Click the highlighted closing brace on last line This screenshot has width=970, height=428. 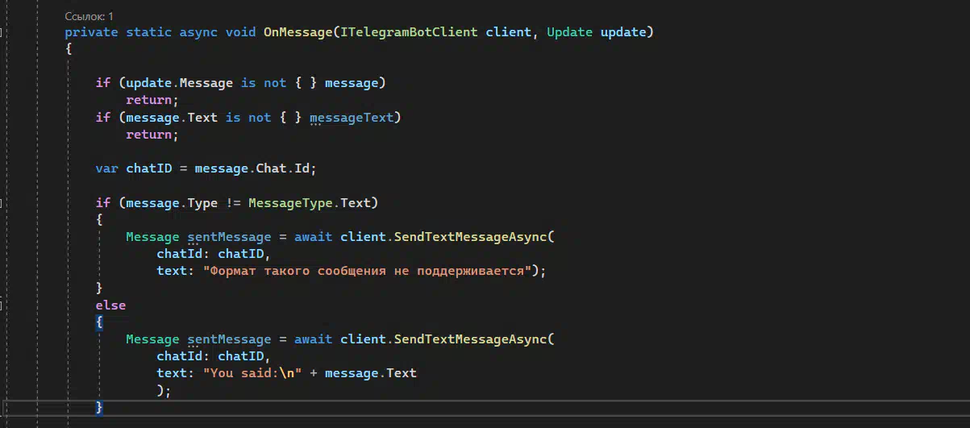point(99,407)
